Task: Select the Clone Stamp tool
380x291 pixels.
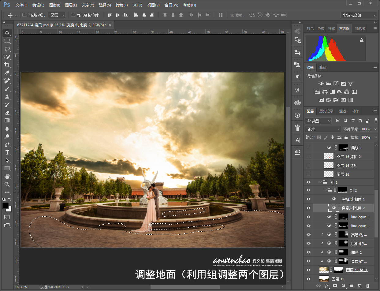Action: coord(7,97)
